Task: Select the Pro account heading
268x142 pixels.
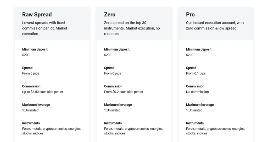Action: (x=190, y=15)
